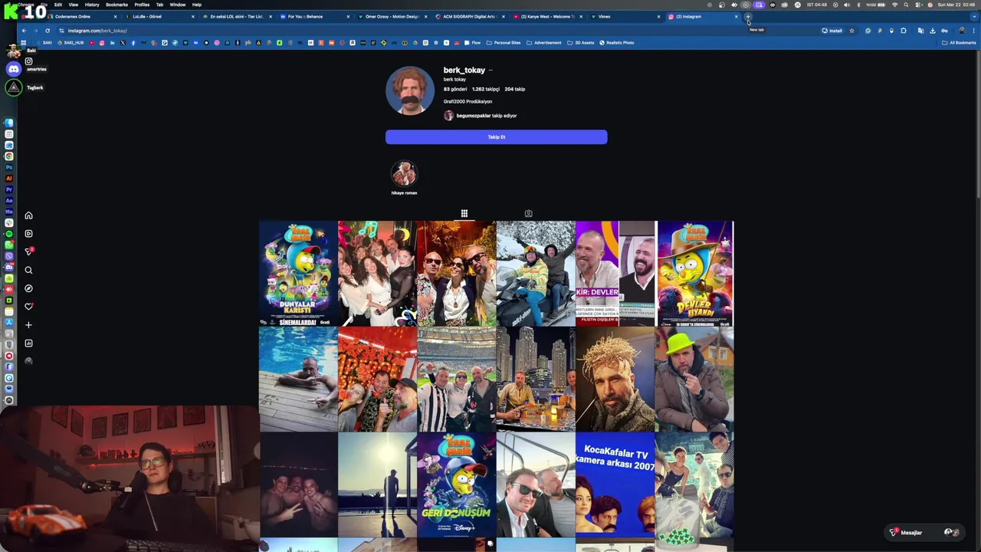981x552 pixels.
Task: Open Instagram Home from the sidebar
Action: click(28, 215)
